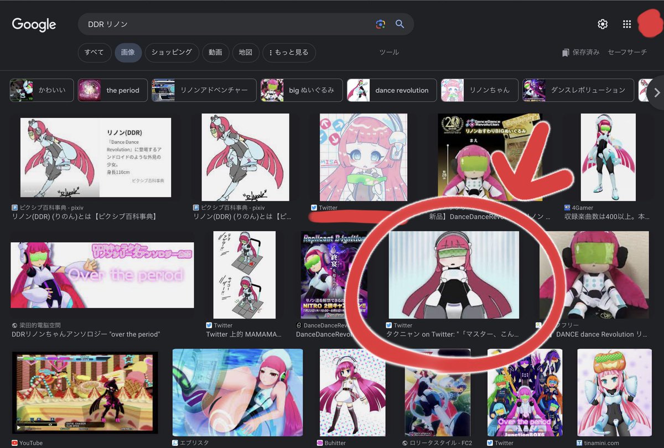664x448 pixels.
Task: Switch to the 動画 tab
Action: [215, 53]
